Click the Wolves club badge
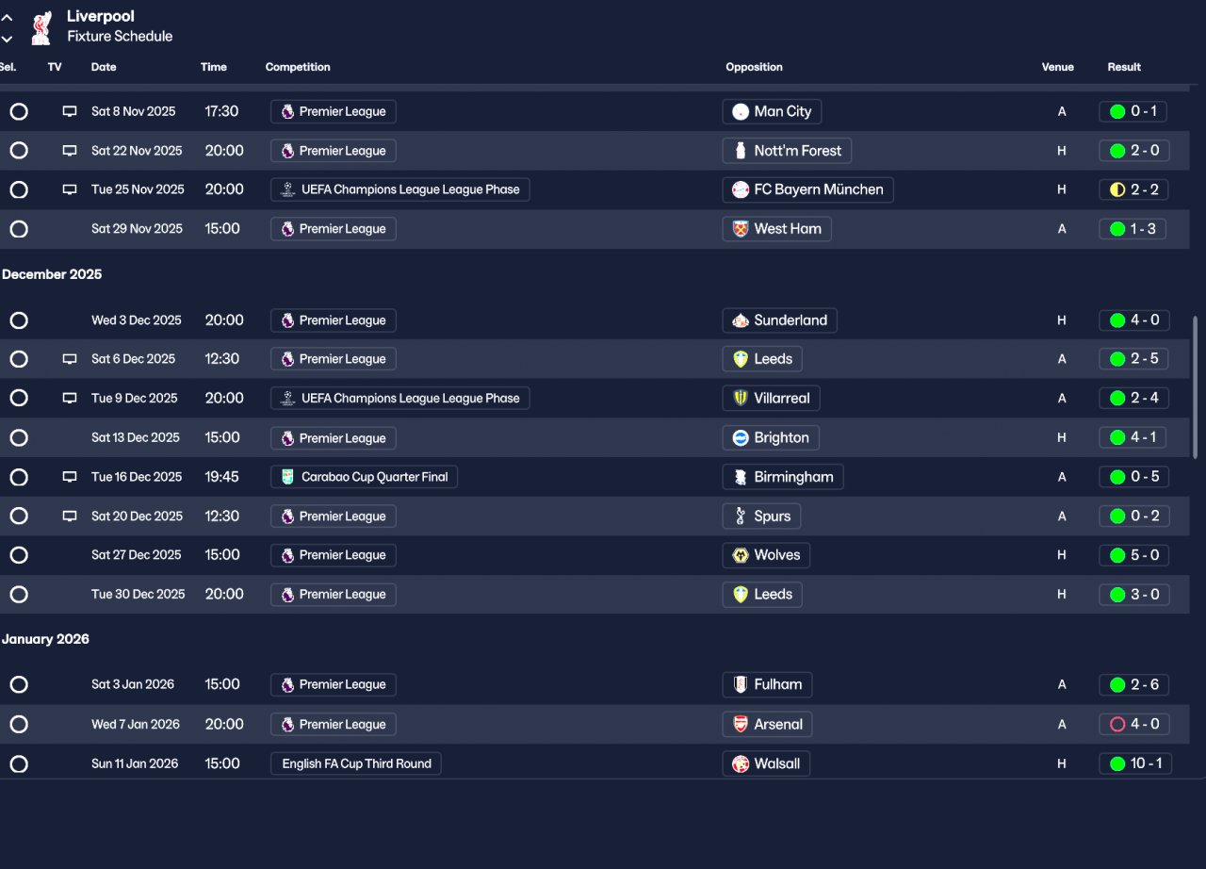Image resolution: width=1206 pixels, height=869 pixels. coord(741,555)
